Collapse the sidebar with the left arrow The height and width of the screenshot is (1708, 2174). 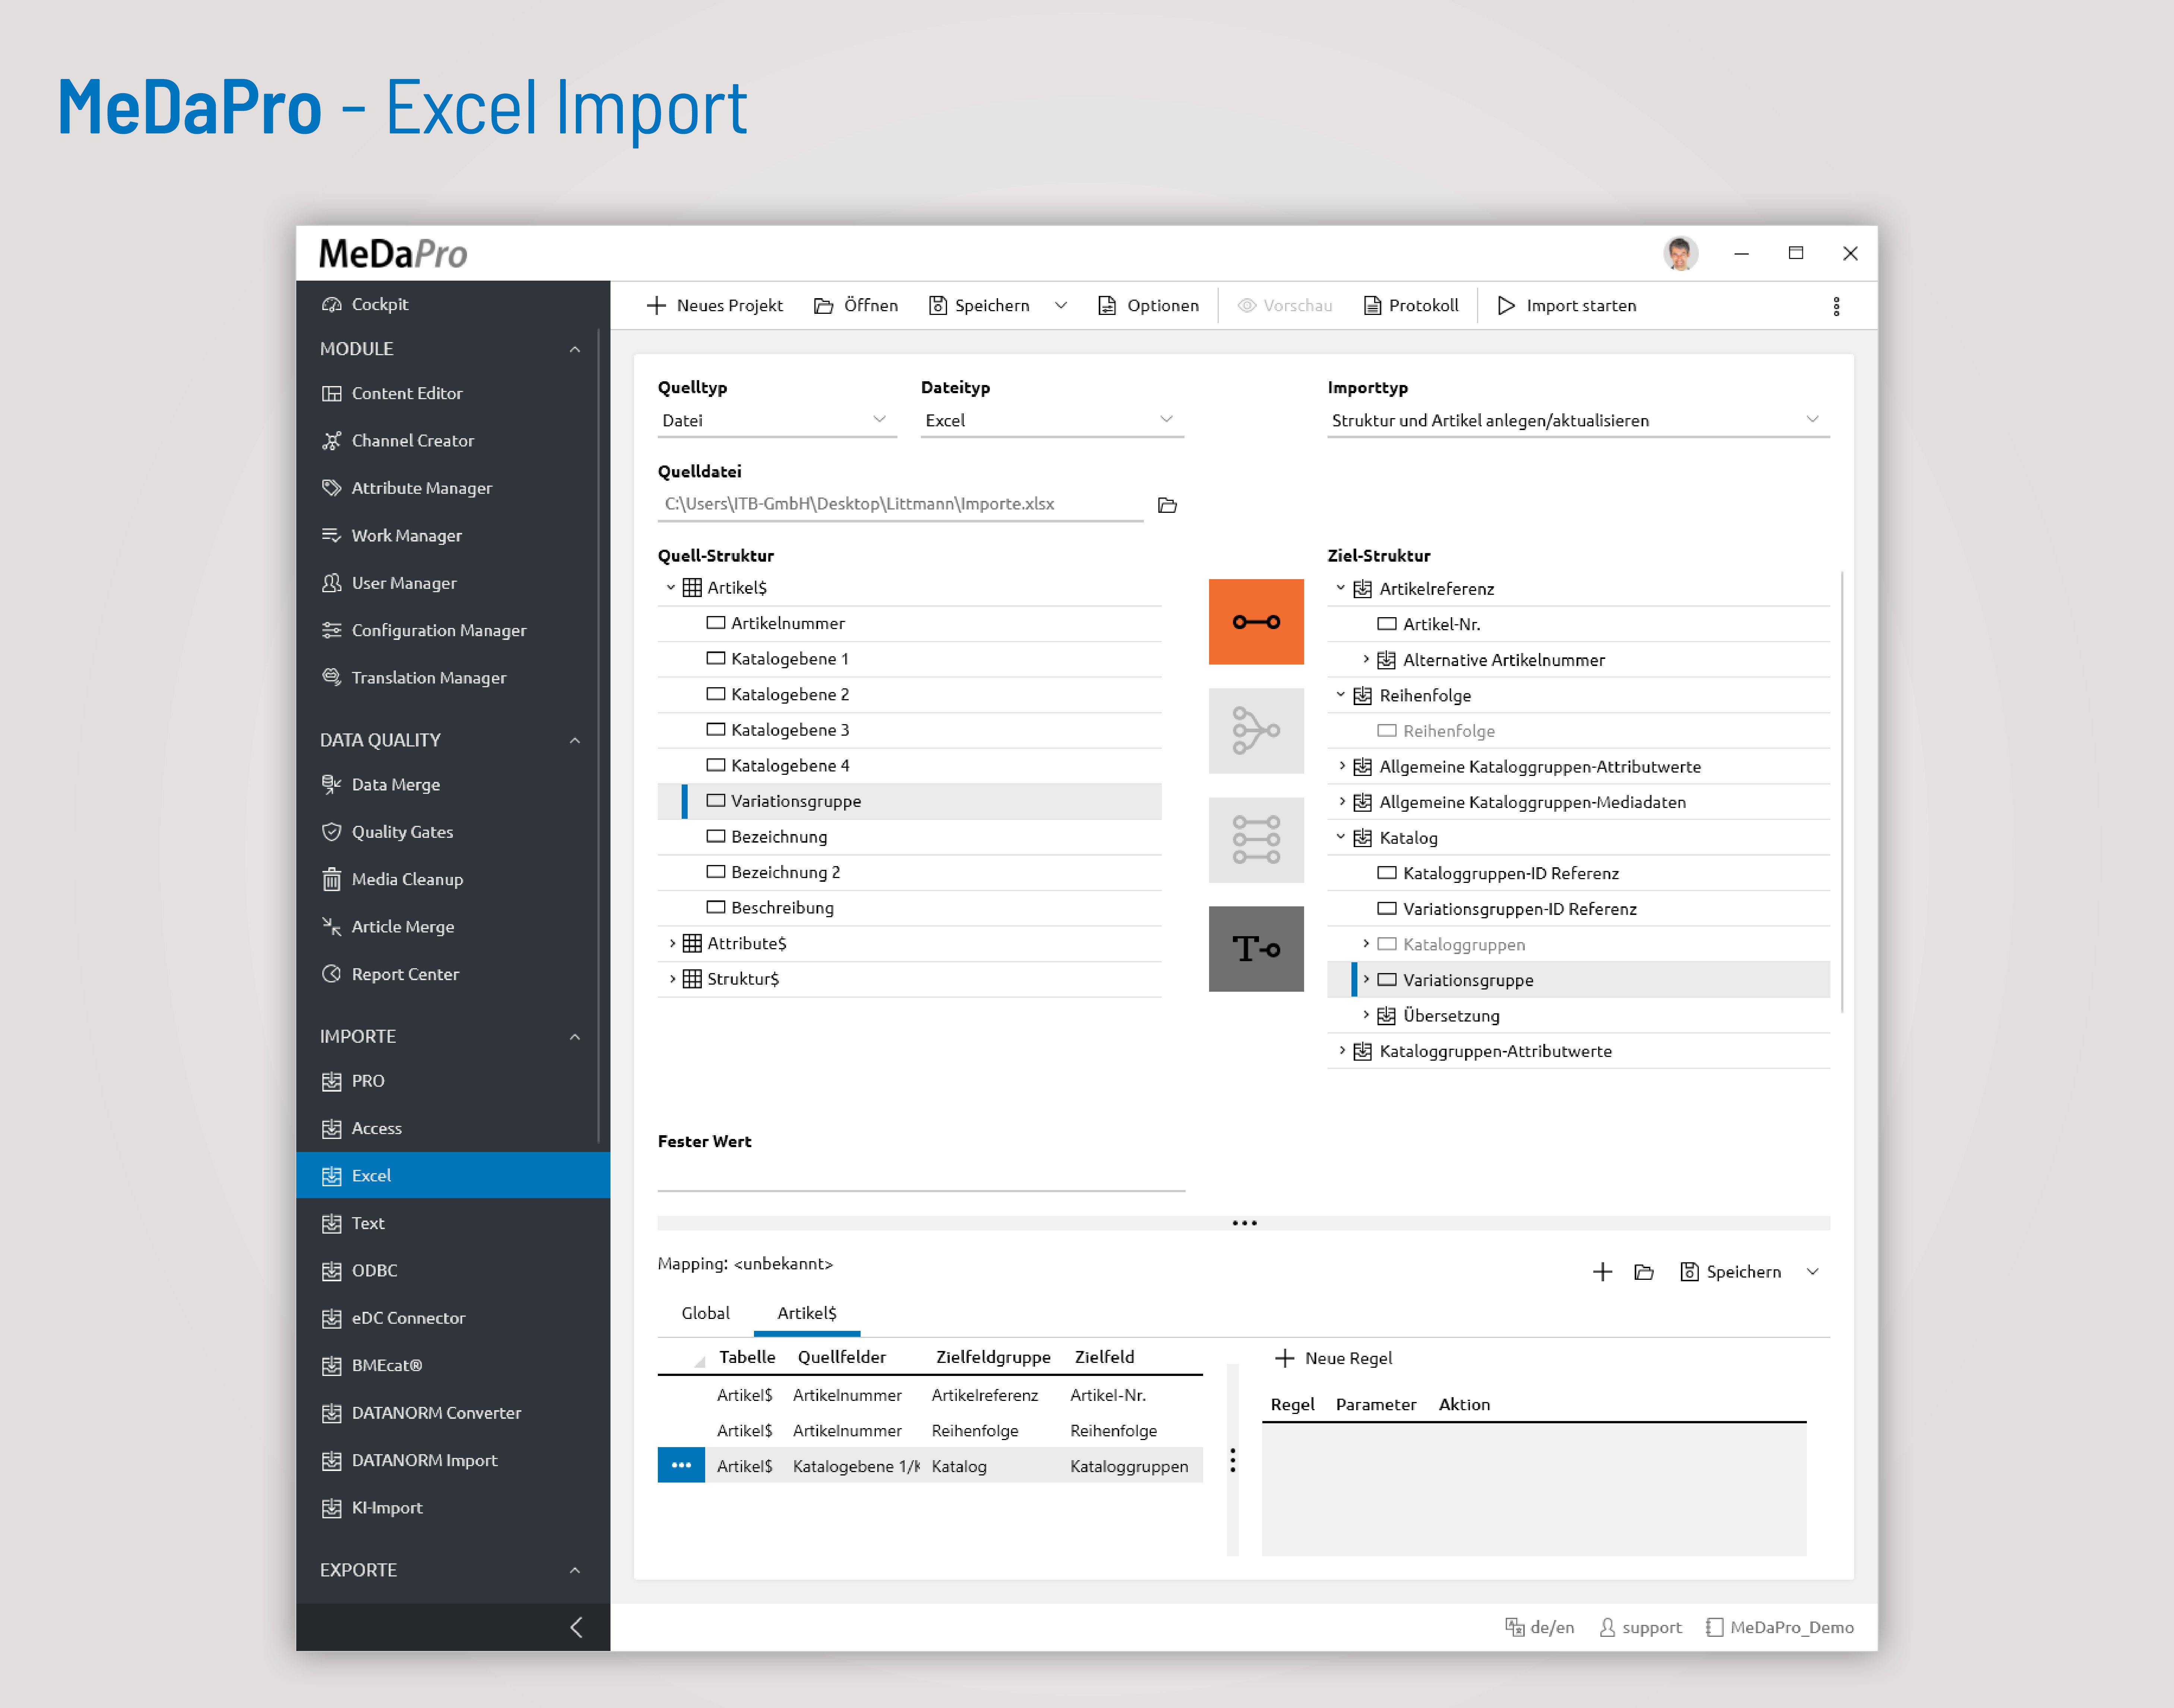pyautogui.click(x=576, y=1627)
